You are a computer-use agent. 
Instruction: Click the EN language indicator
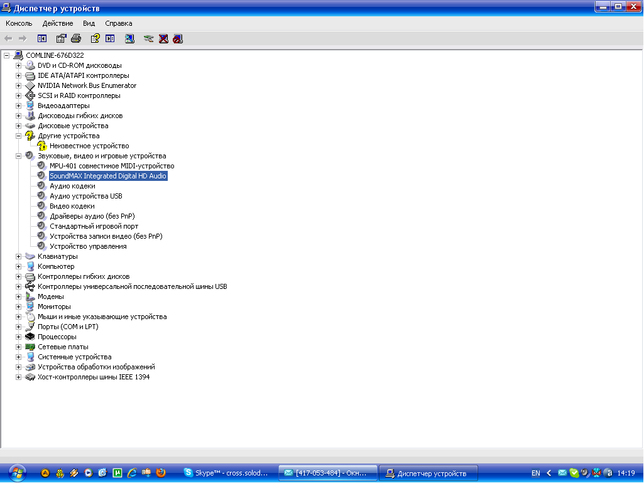coord(535,473)
